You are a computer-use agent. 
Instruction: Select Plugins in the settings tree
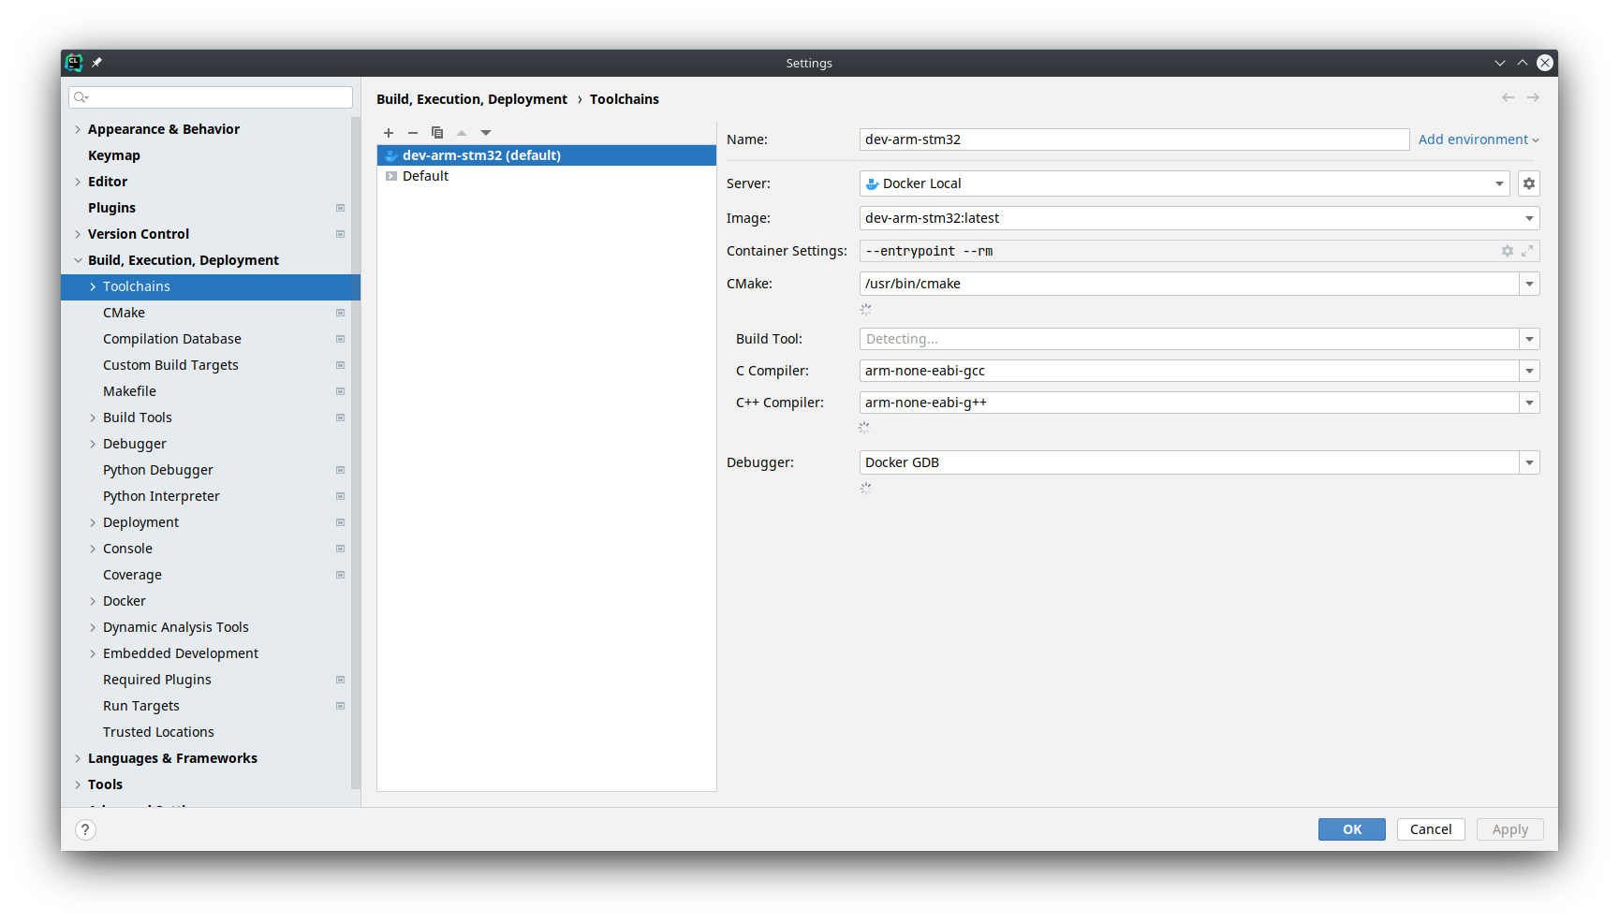pos(111,208)
